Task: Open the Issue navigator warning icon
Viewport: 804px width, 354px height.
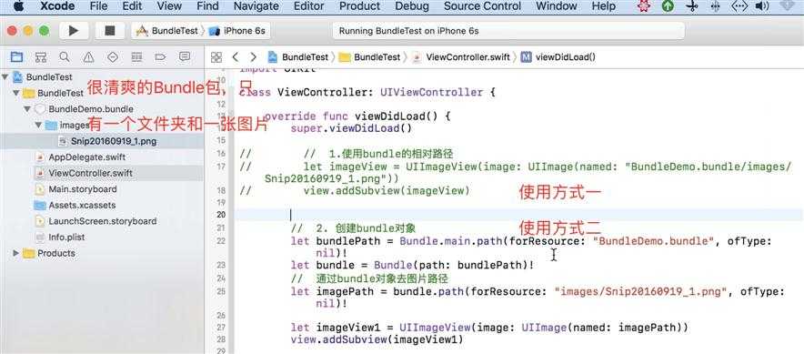Action: tap(89, 57)
